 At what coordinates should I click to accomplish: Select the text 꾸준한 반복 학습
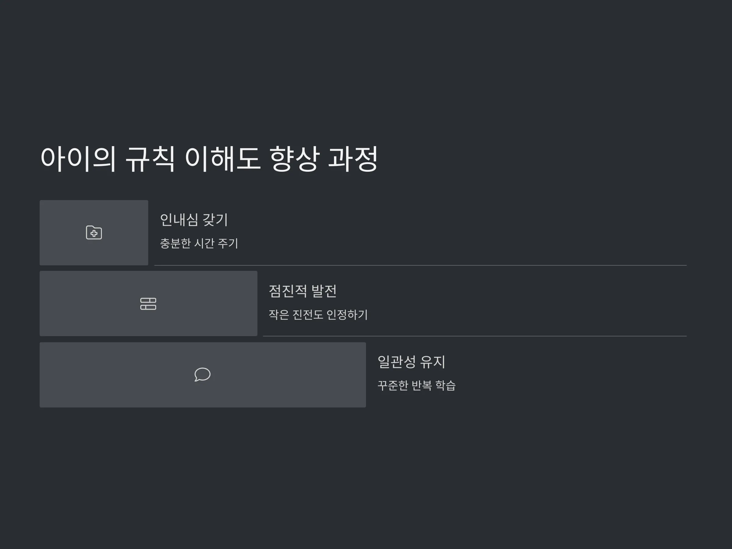tap(417, 386)
